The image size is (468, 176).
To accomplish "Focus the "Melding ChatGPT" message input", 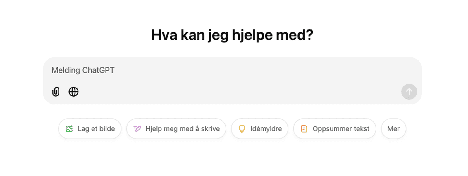I will coord(205,70).
